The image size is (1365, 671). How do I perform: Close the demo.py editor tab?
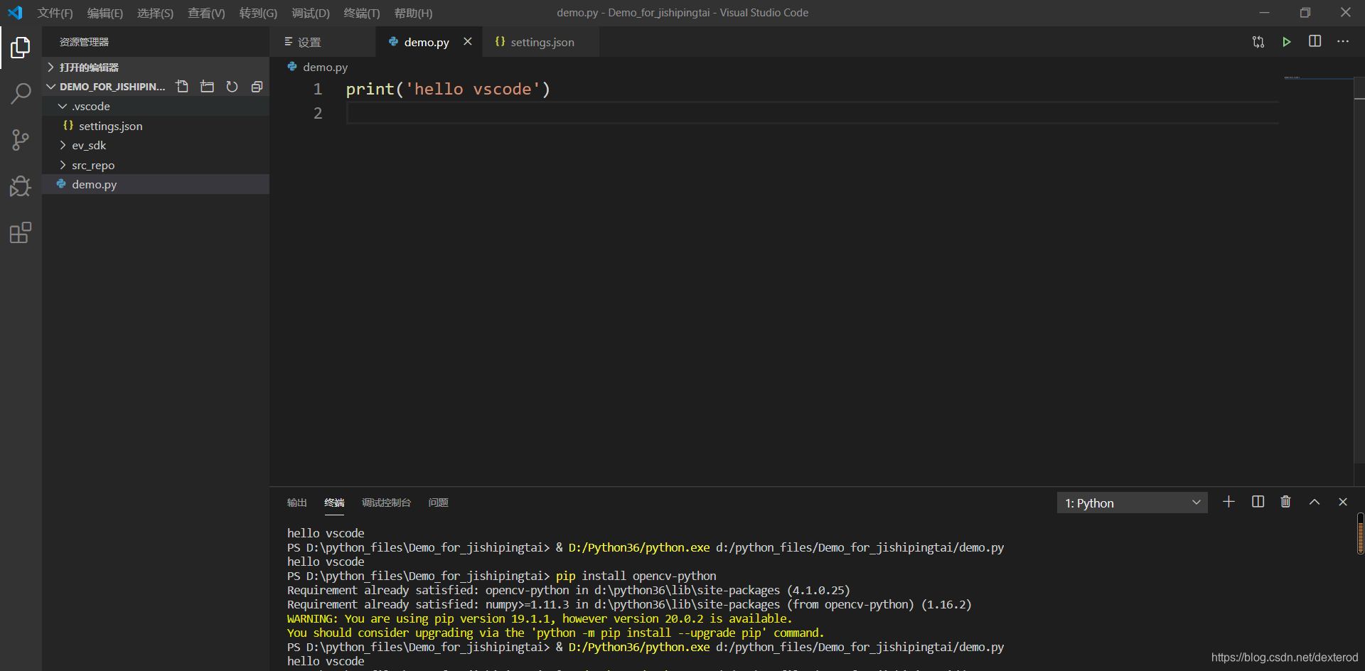468,41
